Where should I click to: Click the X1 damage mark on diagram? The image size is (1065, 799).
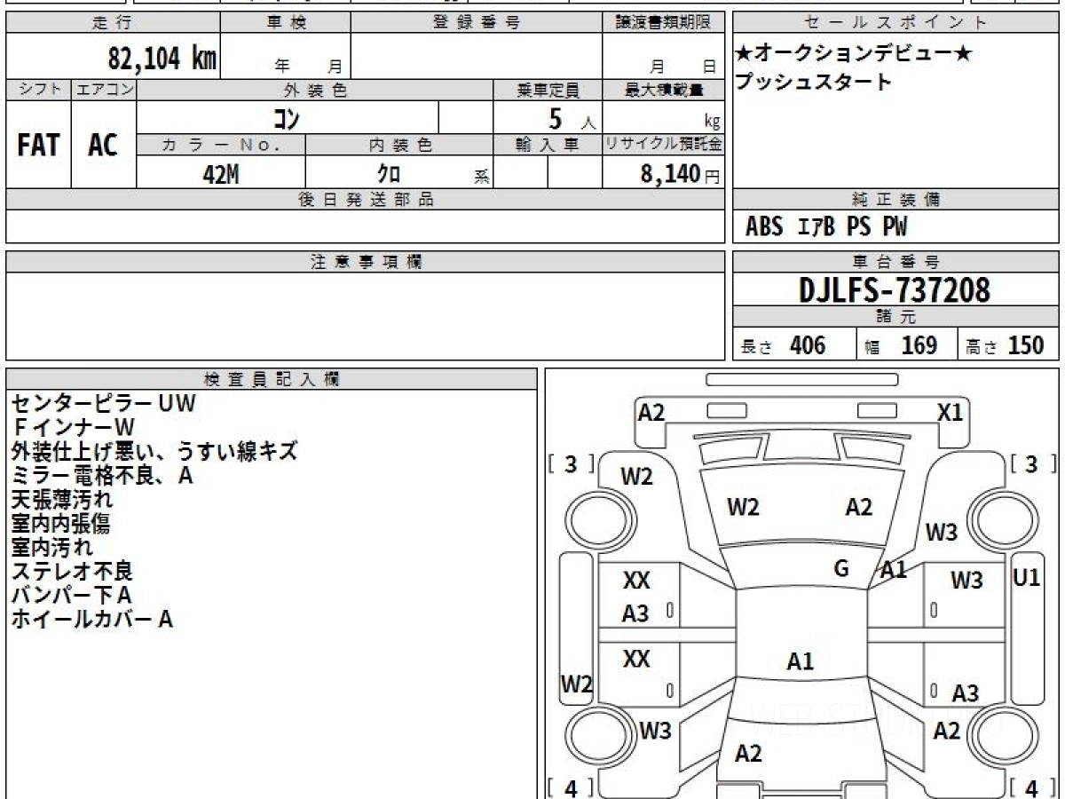tap(950, 412)
